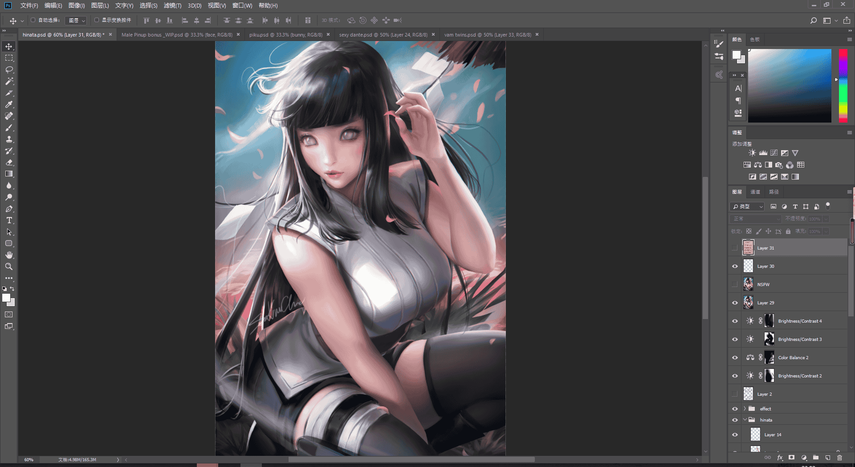Open the Filter menu
855x467 pixels.
click(172, 5)
